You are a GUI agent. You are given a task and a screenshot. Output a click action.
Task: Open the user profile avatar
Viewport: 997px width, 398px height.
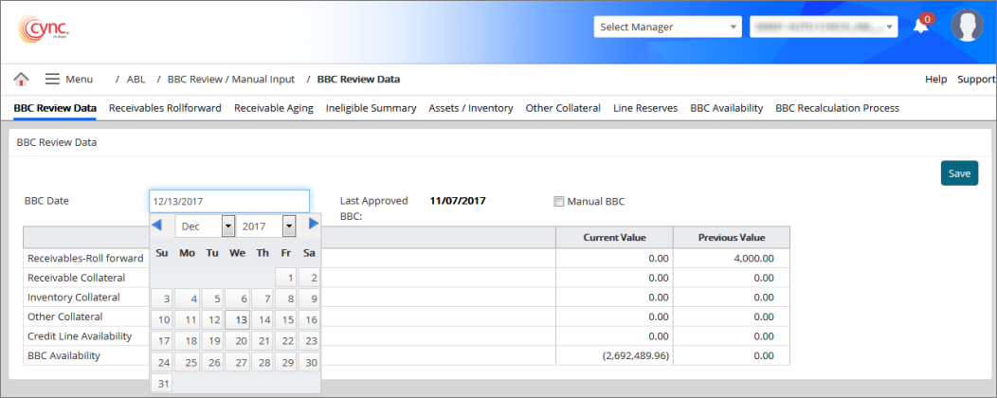(x=967, y=27)
